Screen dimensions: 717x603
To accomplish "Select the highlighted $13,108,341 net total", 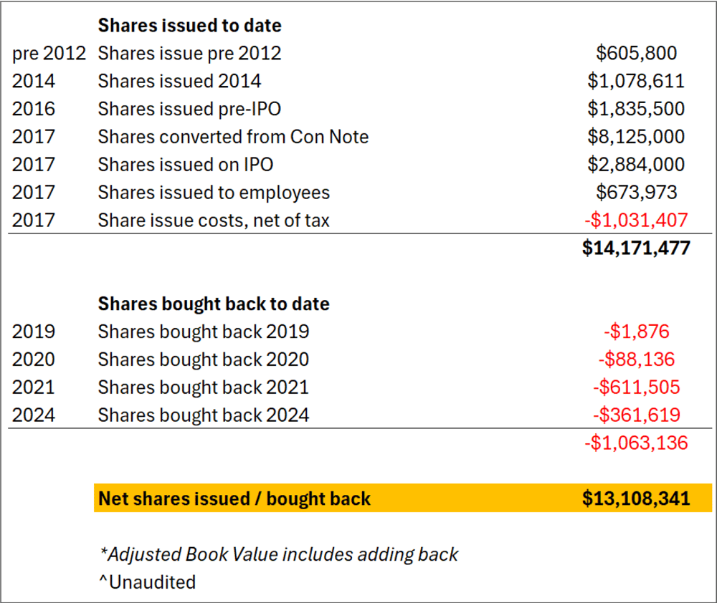I will tap(636, 498).
